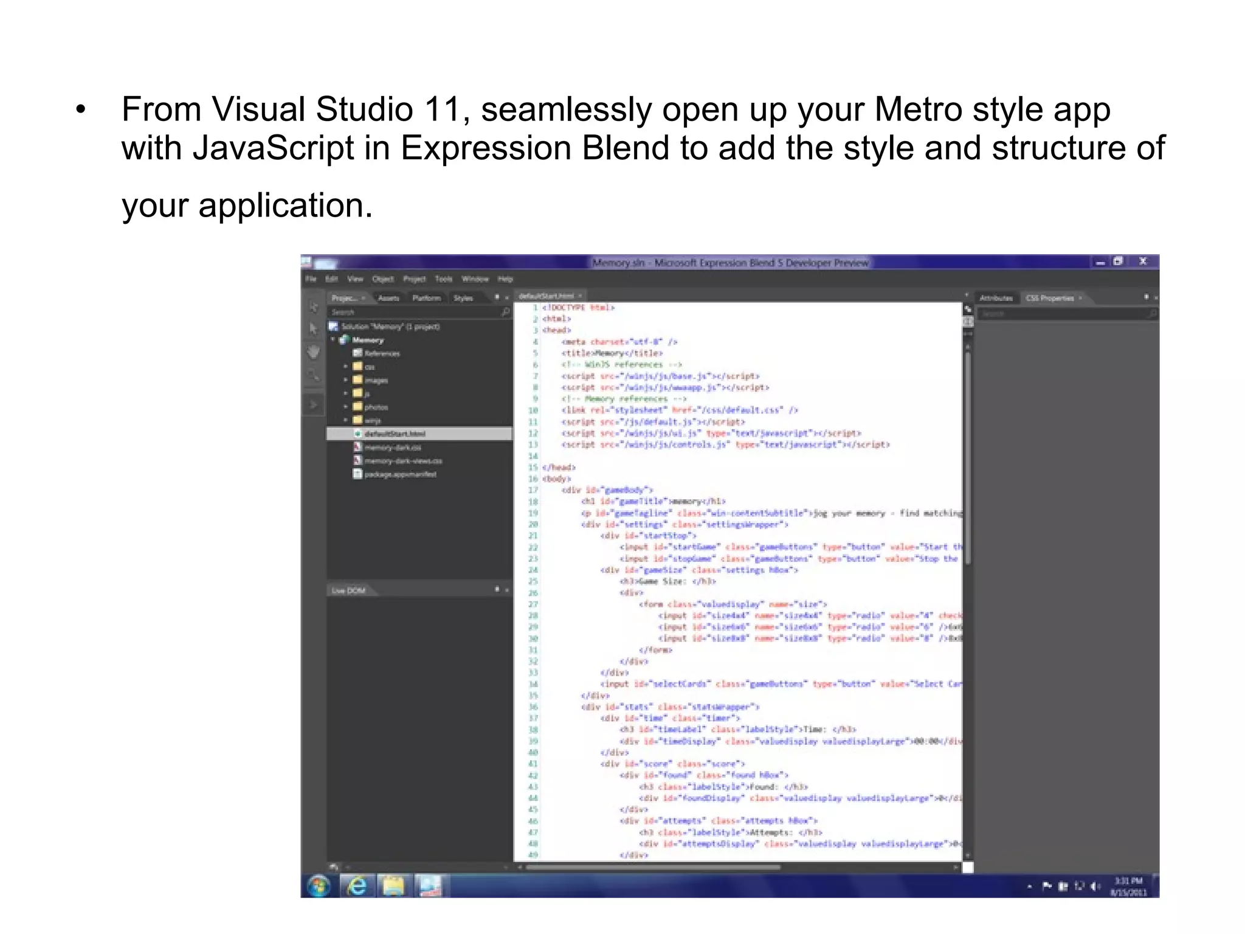Select the Selection arrow tool

tap(314, 306)
